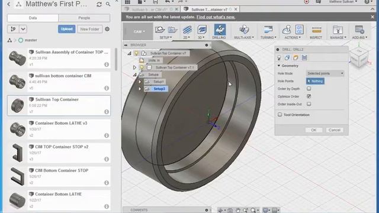
Task: Switch to the Data tab
Action: coord(33,18)
